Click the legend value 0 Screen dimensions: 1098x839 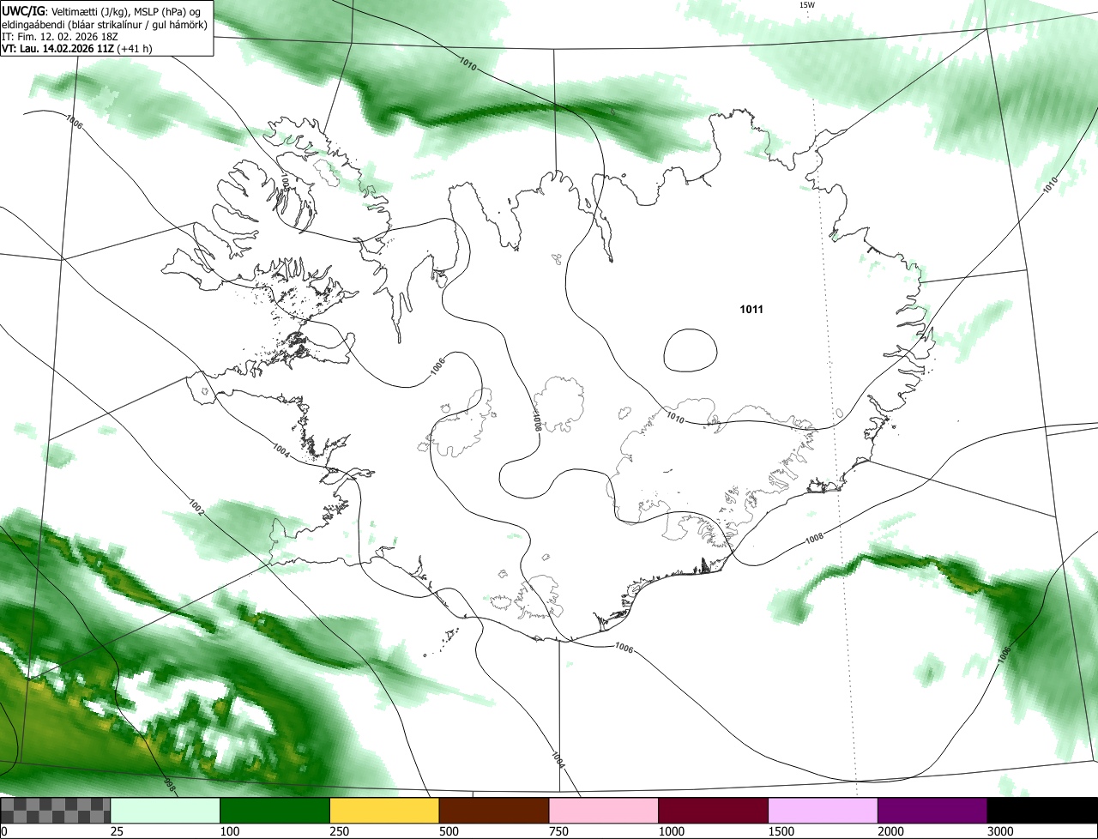click(3, 831)
